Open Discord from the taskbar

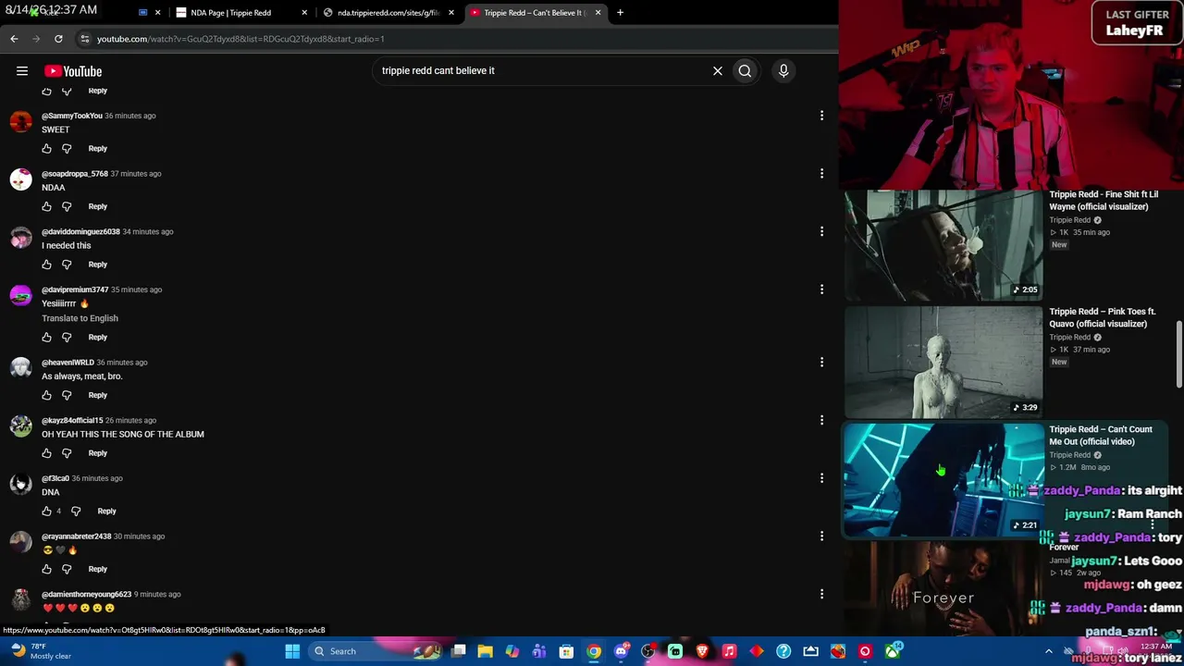click(x=621, y=651)
